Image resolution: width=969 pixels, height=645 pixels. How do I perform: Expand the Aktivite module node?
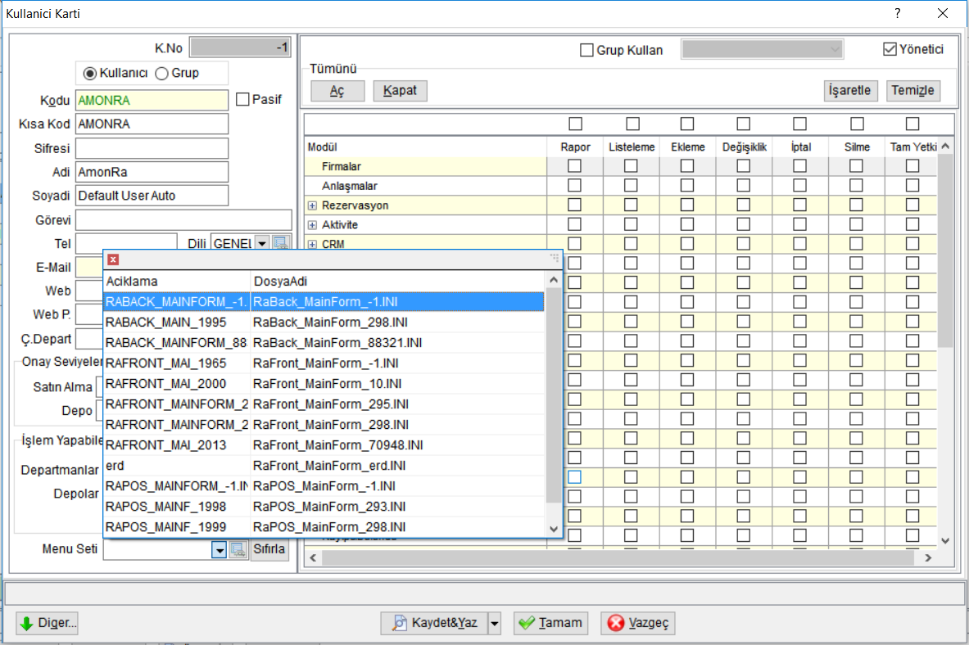point(313,225)
